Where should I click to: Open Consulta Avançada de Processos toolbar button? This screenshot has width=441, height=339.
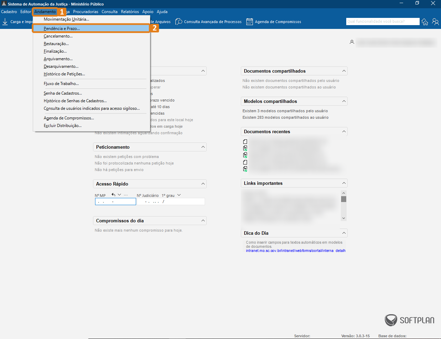[208, 22]
